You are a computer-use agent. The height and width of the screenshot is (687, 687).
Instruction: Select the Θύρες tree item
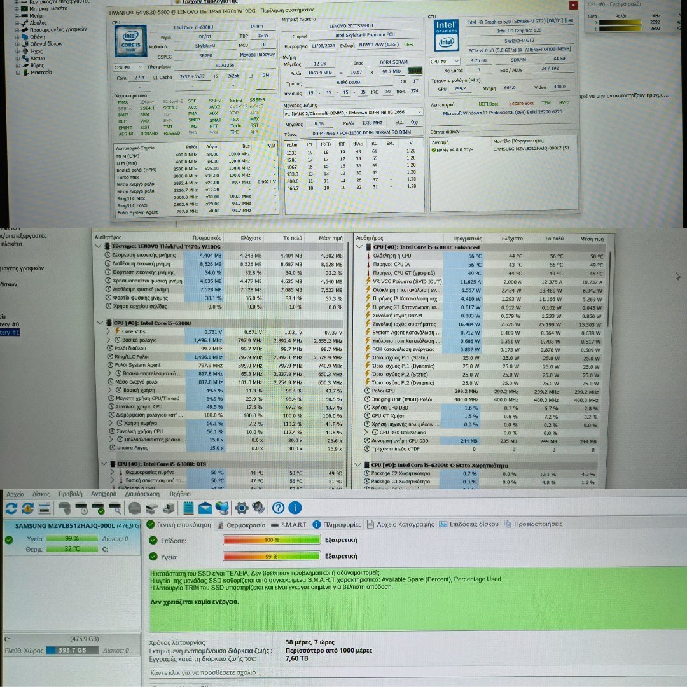click(38, 66)
